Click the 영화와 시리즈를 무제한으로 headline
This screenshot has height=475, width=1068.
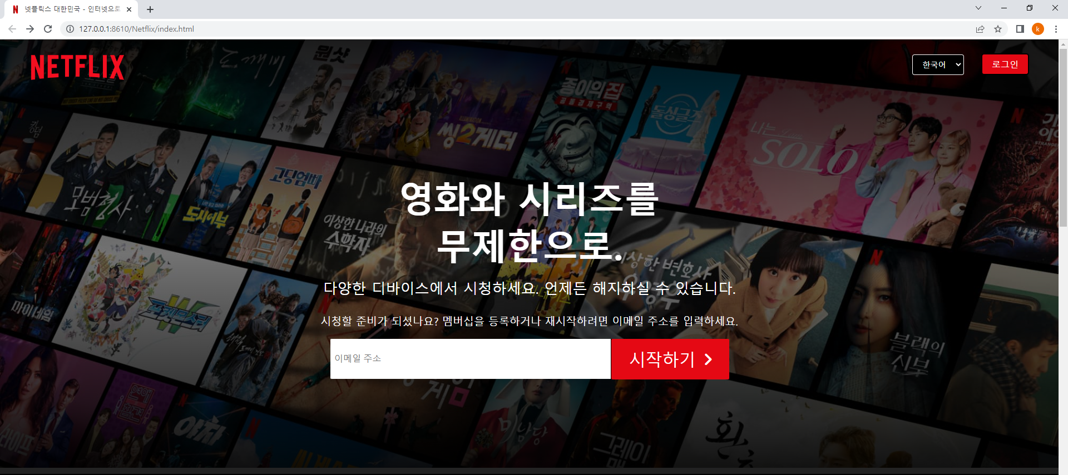529,222
